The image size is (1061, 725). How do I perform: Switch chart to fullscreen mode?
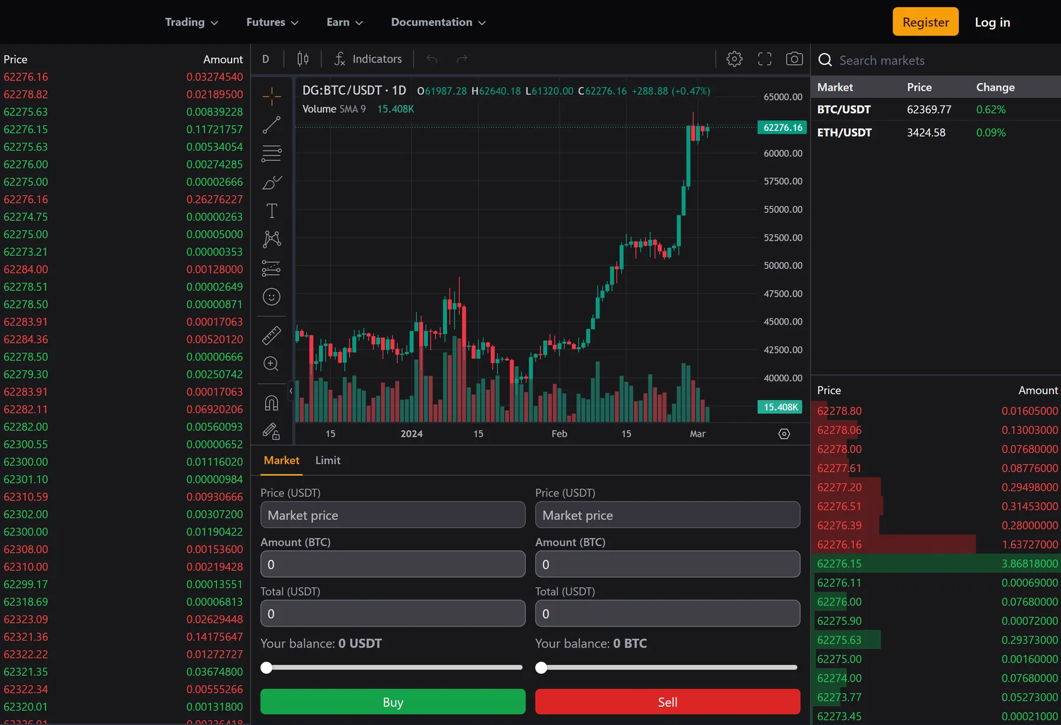[x=765, y=59]
